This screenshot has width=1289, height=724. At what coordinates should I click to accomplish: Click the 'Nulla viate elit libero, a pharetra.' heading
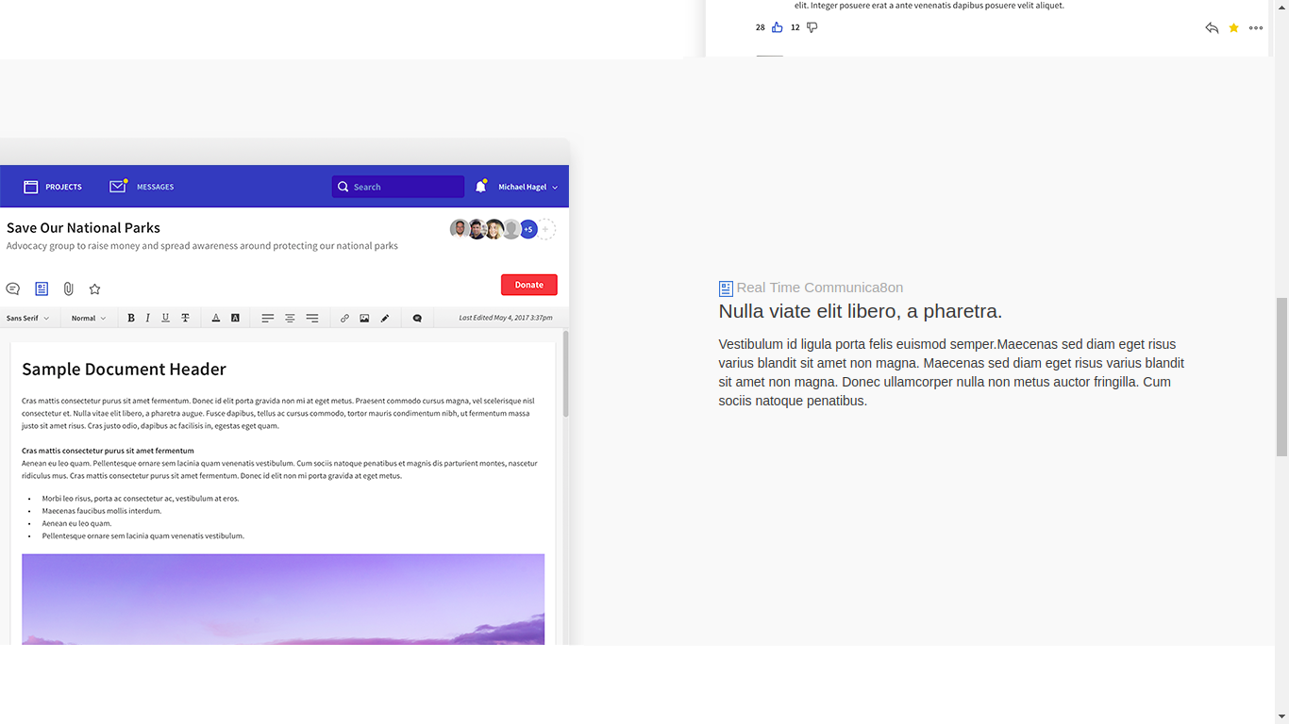pyautogui.click(x=861, y=311)
